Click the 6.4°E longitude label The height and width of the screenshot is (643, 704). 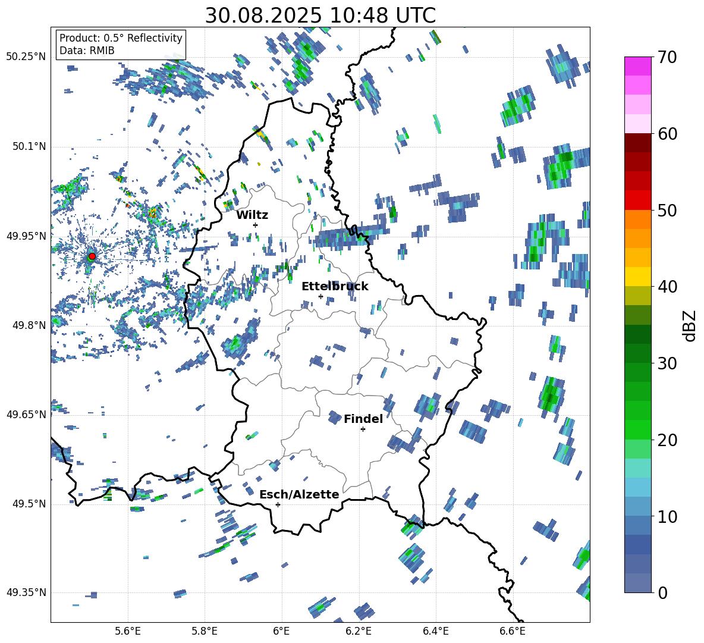pyautogui.click(x=435, y=631)
